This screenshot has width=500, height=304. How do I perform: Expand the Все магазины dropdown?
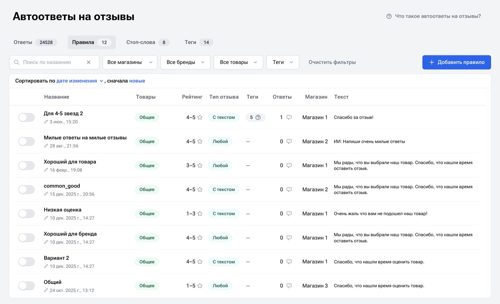130,62
